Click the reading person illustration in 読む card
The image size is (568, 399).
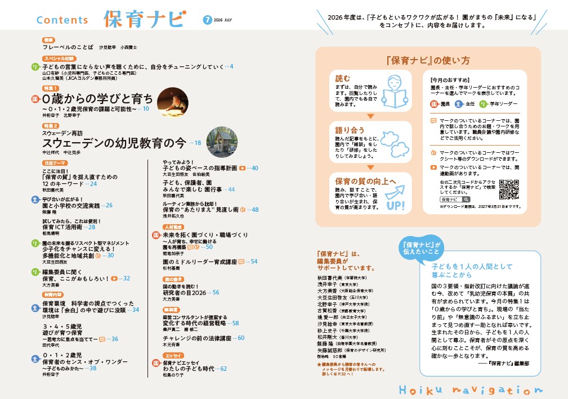click(x=395, y=92)
